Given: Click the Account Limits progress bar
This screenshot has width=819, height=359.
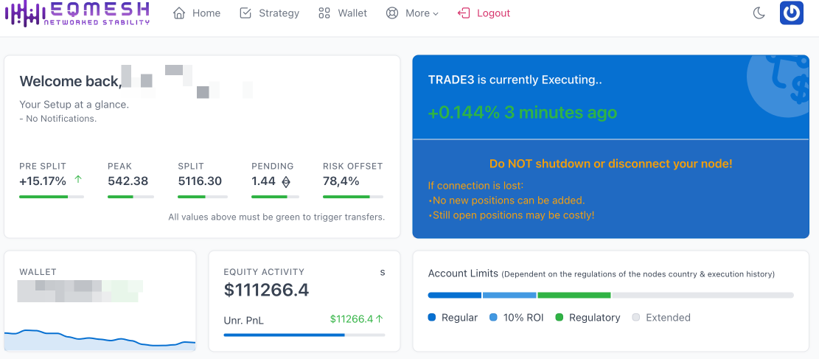Looking at the screenshot, I should (610, 295).
